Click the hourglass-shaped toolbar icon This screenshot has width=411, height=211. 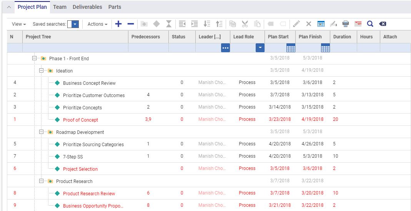pos(169,24)
